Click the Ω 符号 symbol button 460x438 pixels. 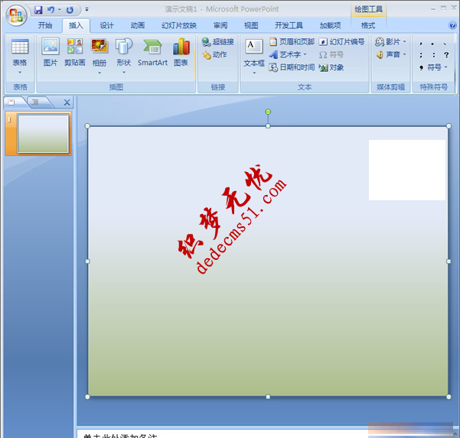331,54
